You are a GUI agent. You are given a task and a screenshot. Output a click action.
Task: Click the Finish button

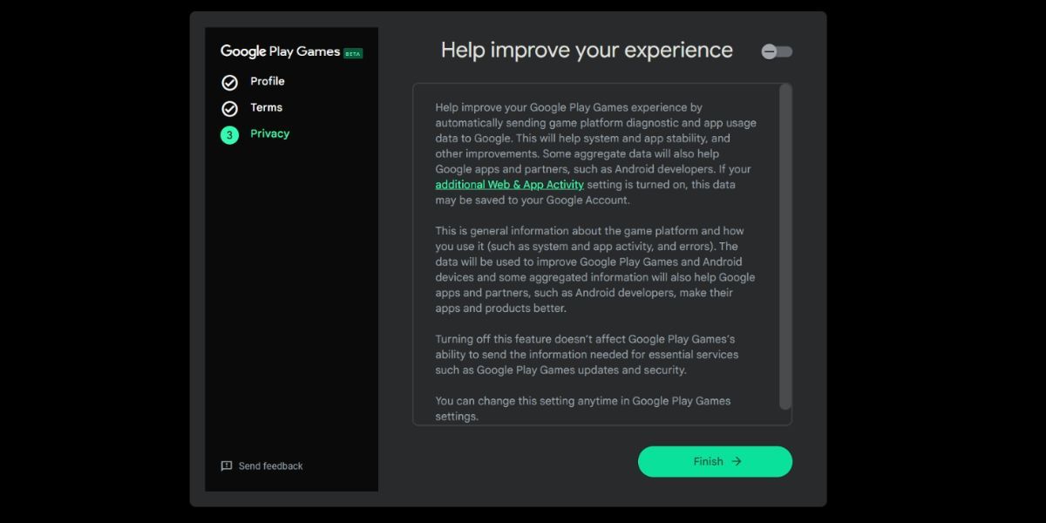click(x=714, y=461)
